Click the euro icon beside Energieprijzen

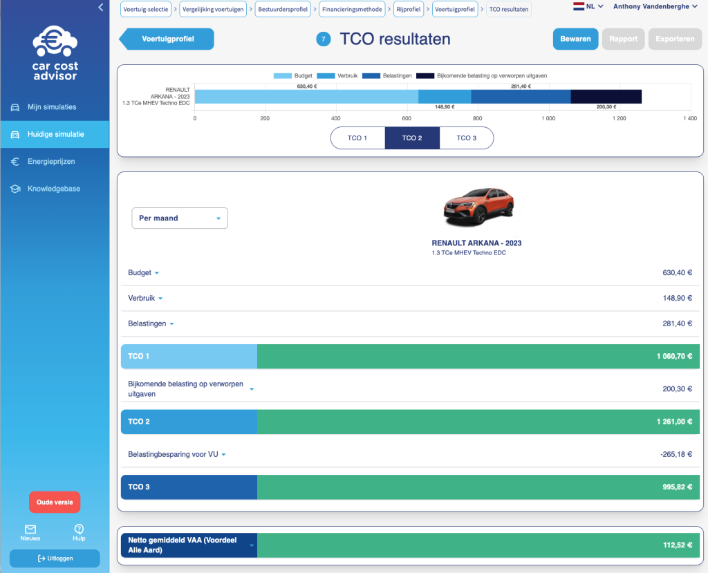tap(15, 162)
